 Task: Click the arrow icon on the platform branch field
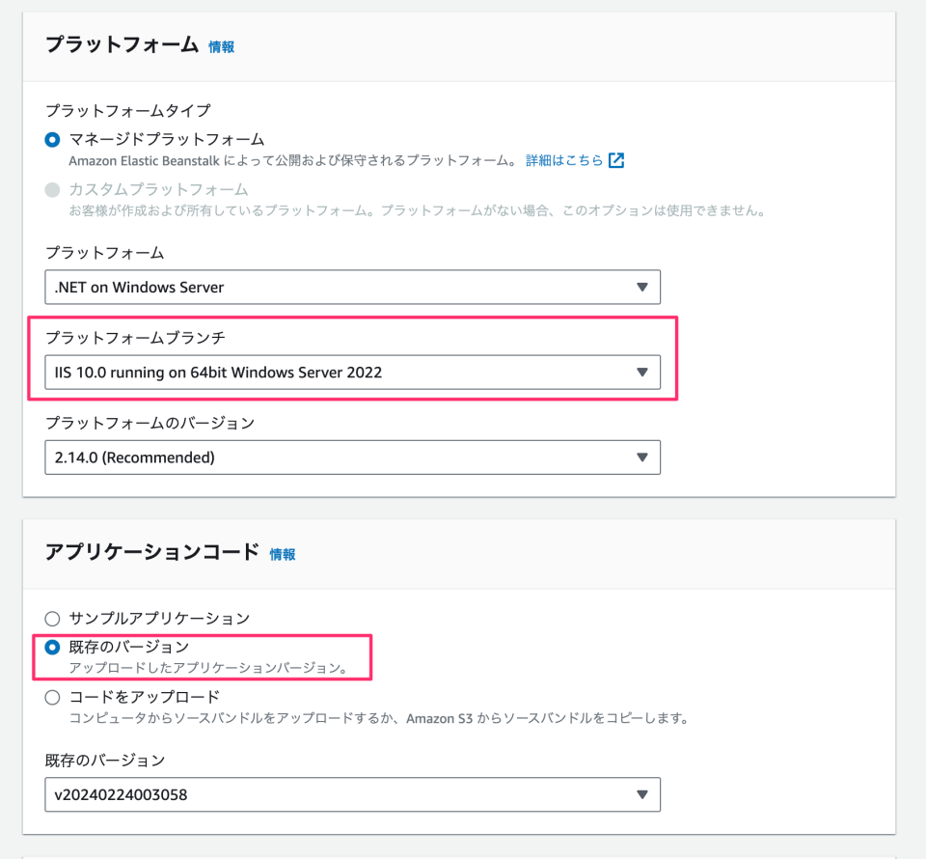tap(643, 372)
